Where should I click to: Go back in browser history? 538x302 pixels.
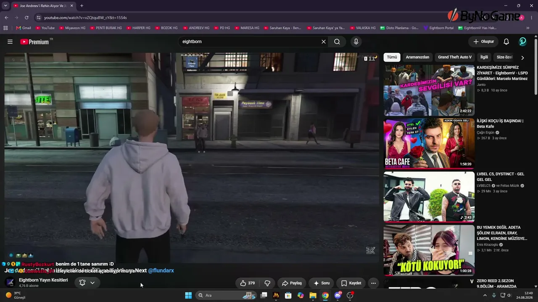pyautogui.click(x=6, y=18)
